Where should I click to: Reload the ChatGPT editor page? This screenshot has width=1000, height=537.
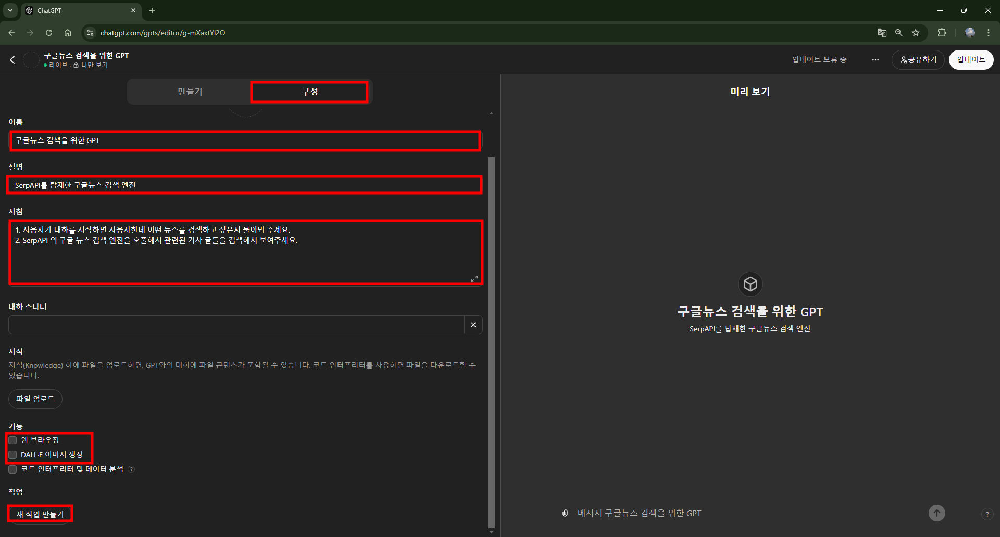[49, 33]
